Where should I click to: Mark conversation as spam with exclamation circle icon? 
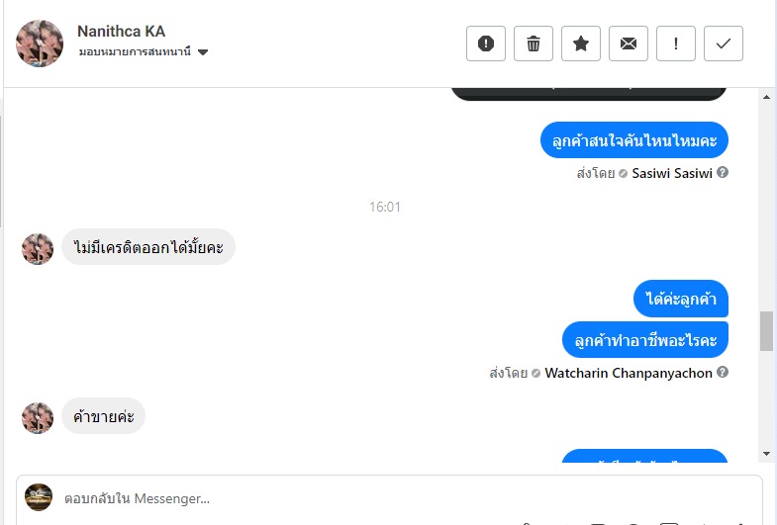point(486,44)
